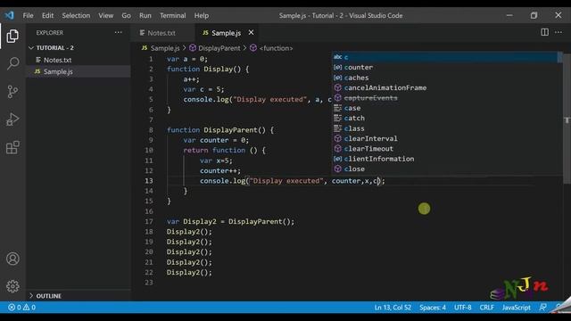Open the Help menu
Screen dimensions: 571x321
(202, 16)
